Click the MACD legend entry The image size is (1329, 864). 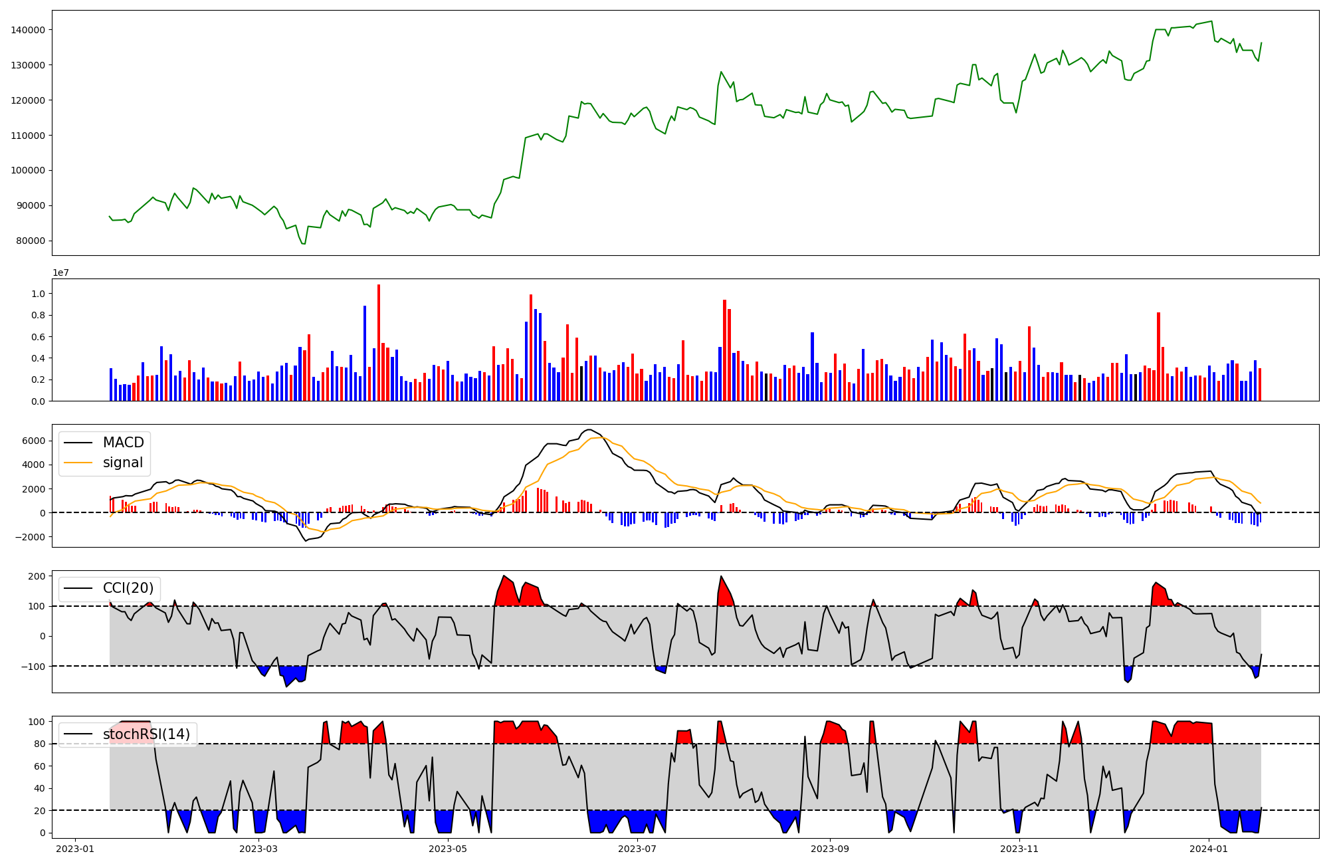[123, 443]
